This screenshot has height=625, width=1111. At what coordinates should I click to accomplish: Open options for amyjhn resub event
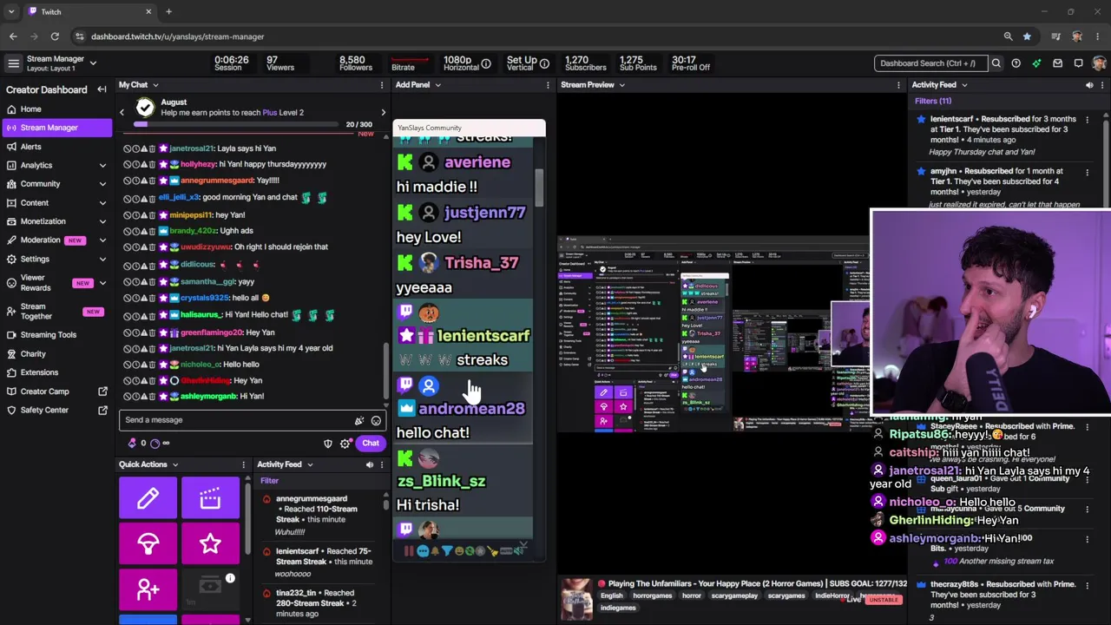tap(1087, 172)
